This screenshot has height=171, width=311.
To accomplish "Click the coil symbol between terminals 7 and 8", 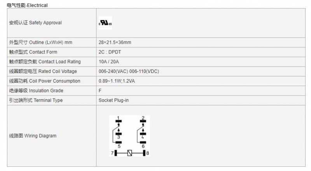I will click(129, 153).
